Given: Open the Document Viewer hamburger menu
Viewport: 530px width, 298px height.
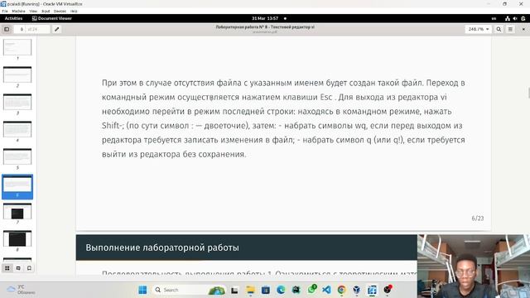Looking at the screenshot, I should click(510, 30).
